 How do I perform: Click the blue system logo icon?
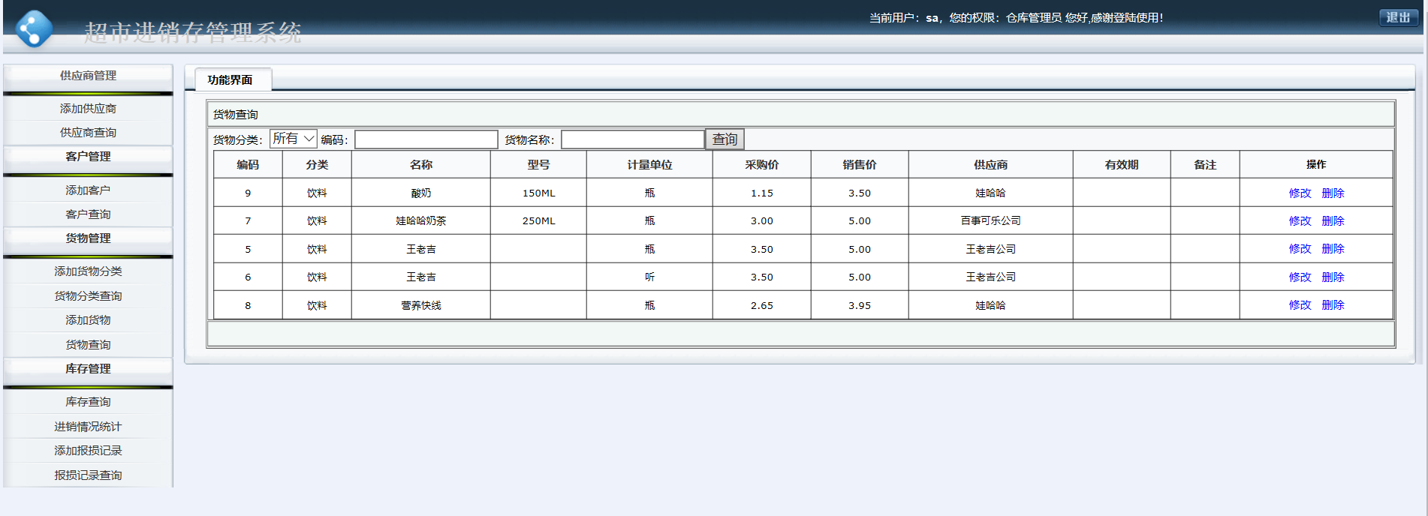tap(35, 28)
